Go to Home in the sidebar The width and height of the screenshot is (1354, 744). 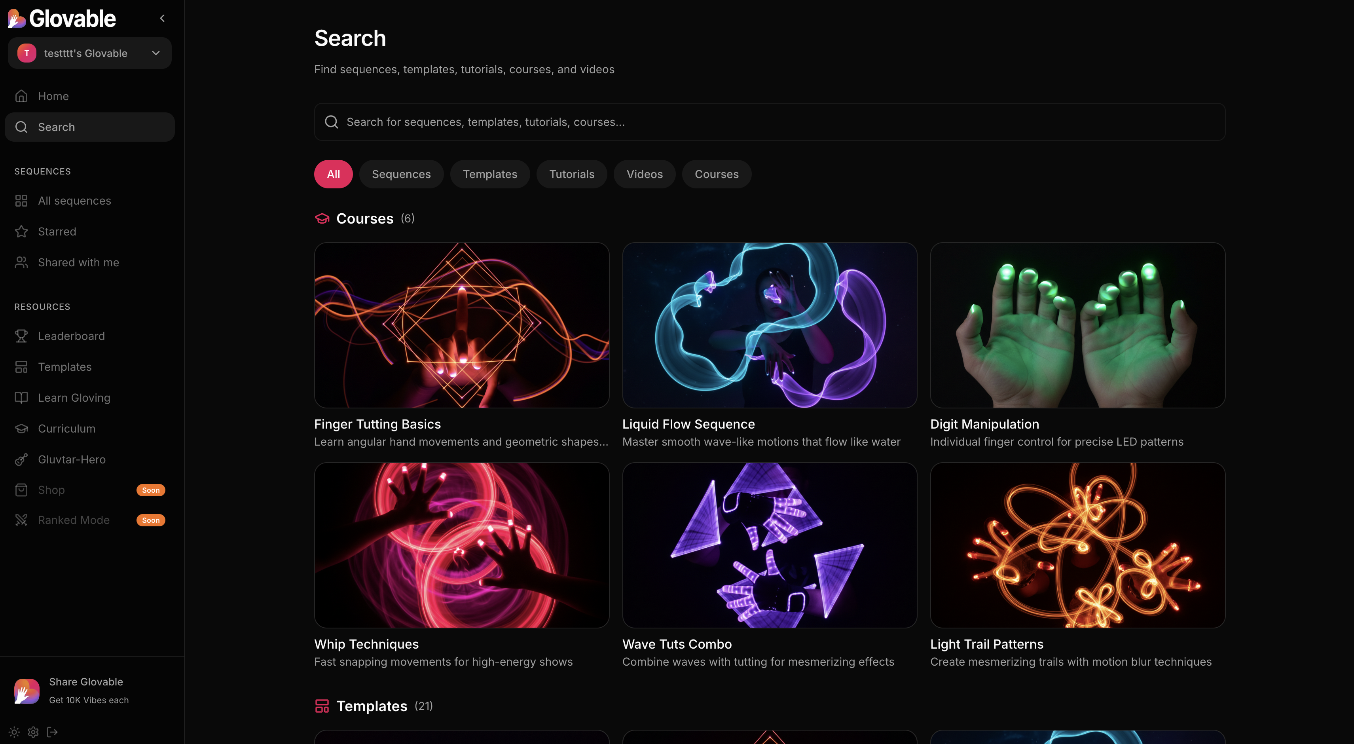[53, 96]
